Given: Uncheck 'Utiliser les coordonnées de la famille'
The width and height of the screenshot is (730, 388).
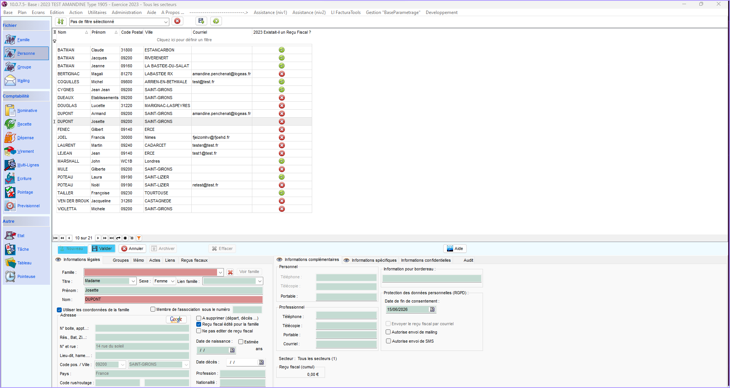Looking at the screenshot, I should tap(59, 310).
